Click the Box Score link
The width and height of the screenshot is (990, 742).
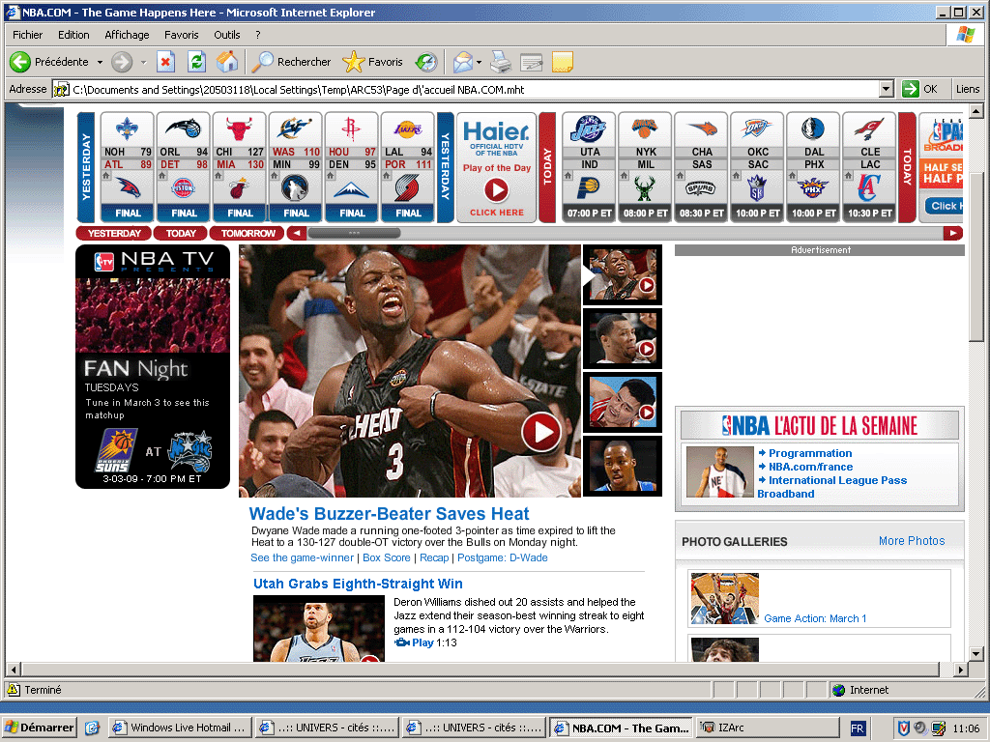[x=387, y=557]
